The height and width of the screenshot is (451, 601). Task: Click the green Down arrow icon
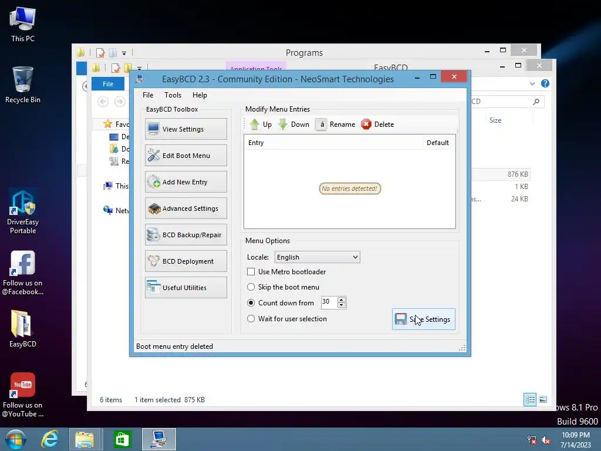[x=283, y=124]
